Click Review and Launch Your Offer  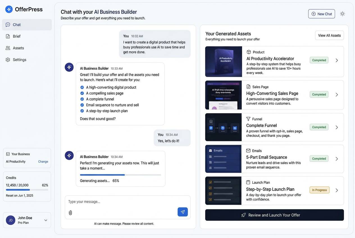[x=274, y=215]
